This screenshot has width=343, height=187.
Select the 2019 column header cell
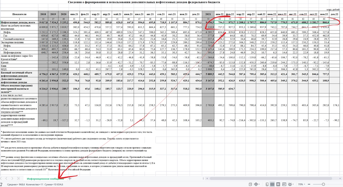pos(53,14)
